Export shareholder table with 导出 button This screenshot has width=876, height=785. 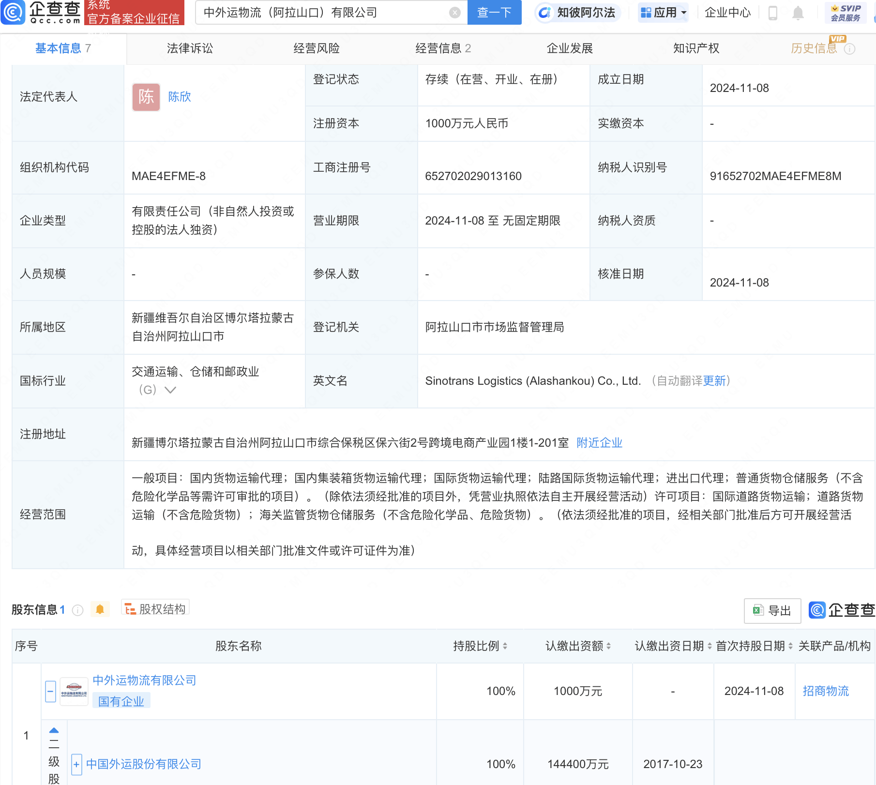coord(772,611)
